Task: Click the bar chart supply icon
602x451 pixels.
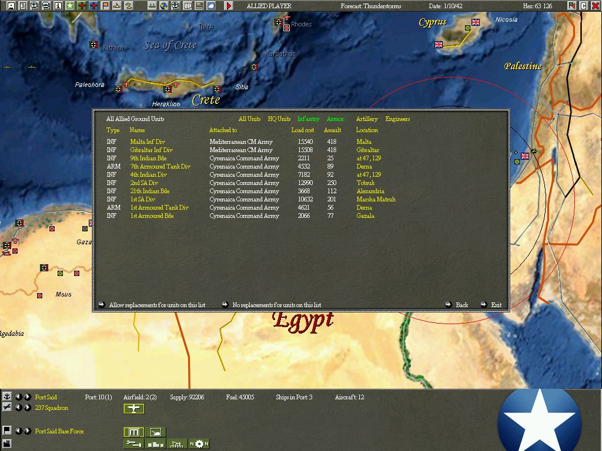Action: coord(155,444)
